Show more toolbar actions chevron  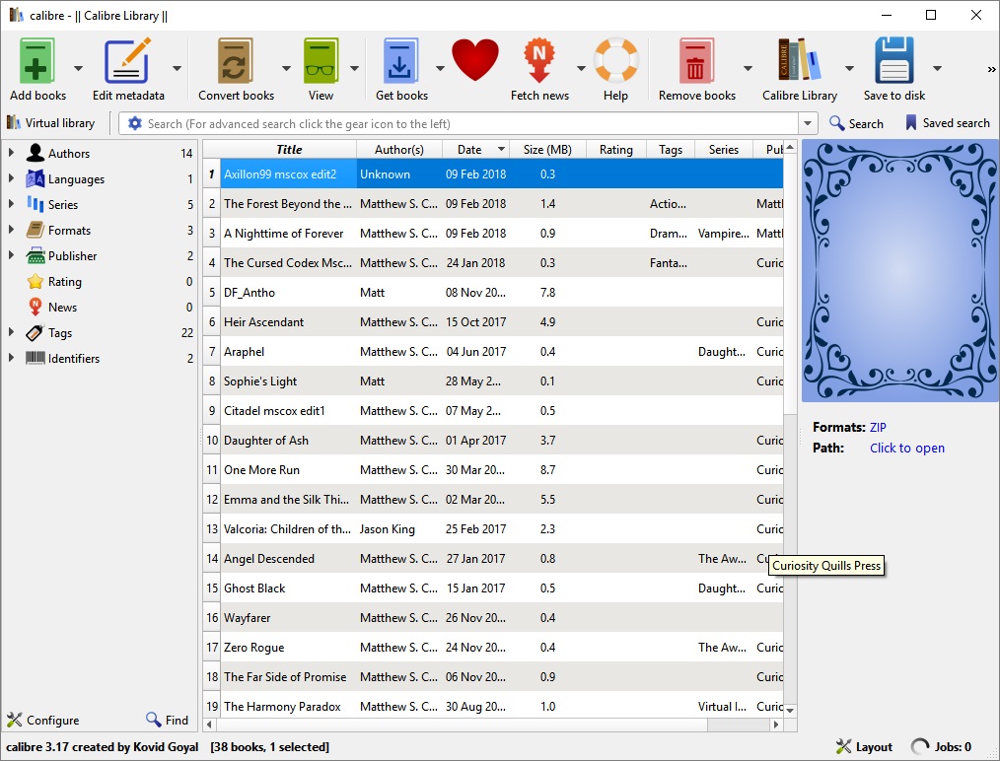(991, 69)
